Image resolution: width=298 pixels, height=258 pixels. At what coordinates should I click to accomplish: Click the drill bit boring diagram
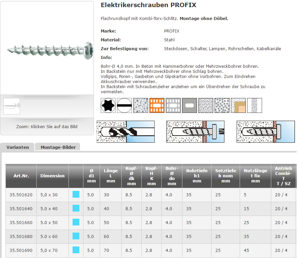pyautogui.click(x=125, y=132)
